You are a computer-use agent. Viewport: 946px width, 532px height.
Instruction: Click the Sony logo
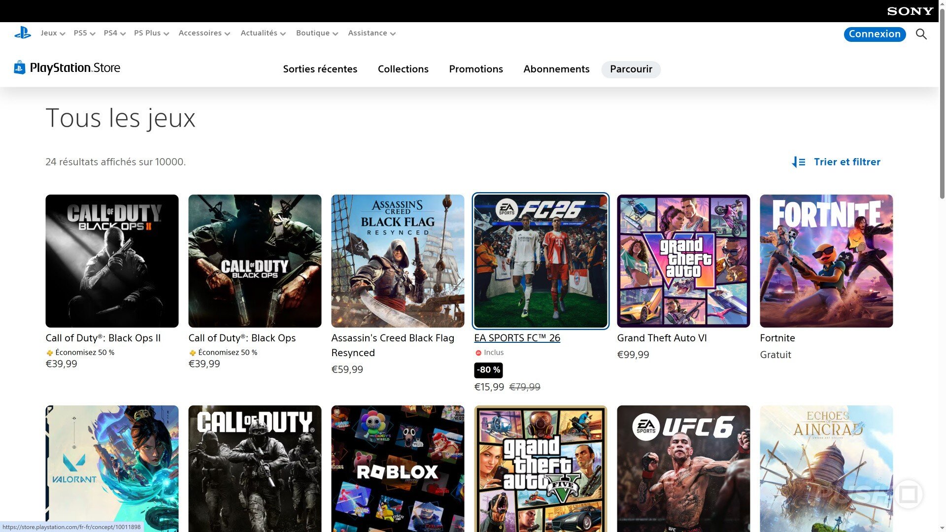[910, 11]
